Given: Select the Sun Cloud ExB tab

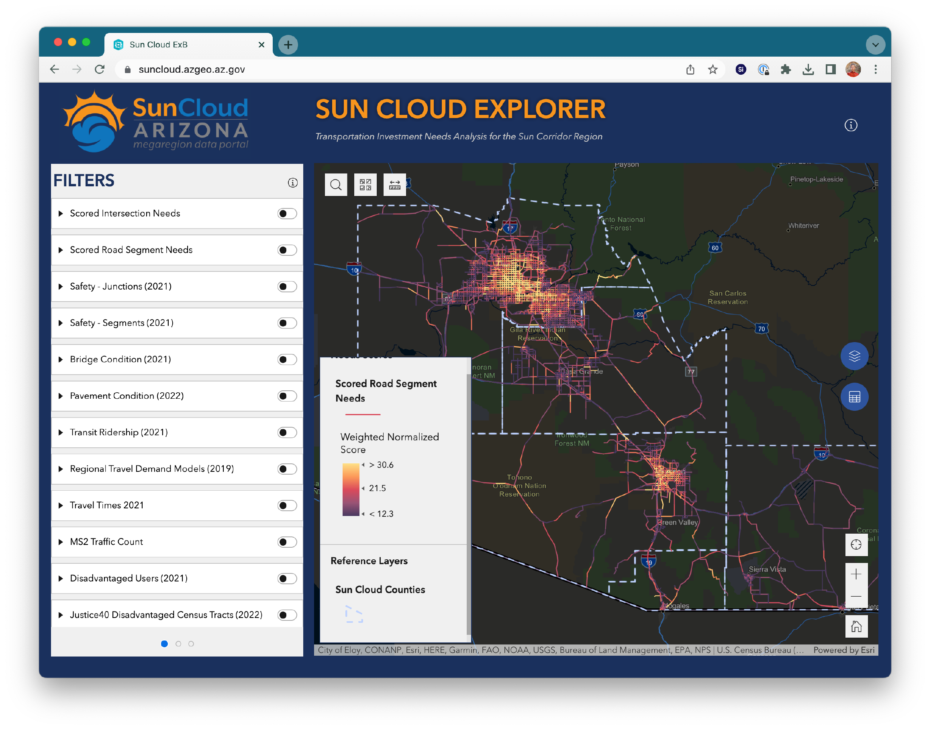Looking at the screenshot, I should (188, 45).
